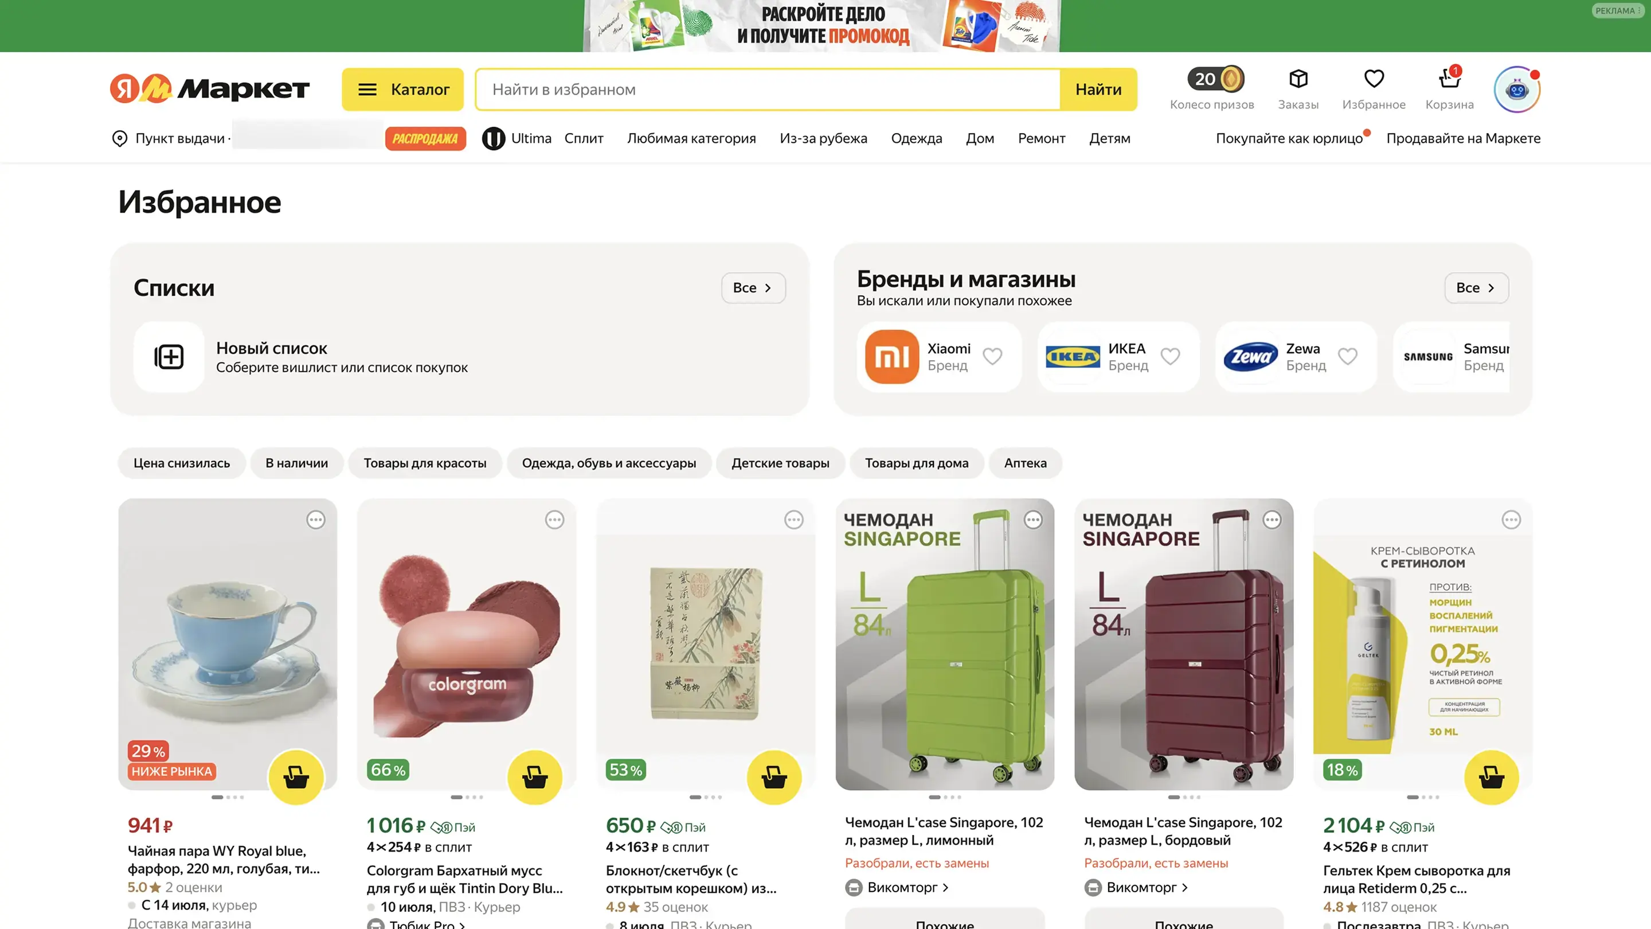Follow the Продавайте на Маркете link
1651x929 pixels.
[1463, 138]
